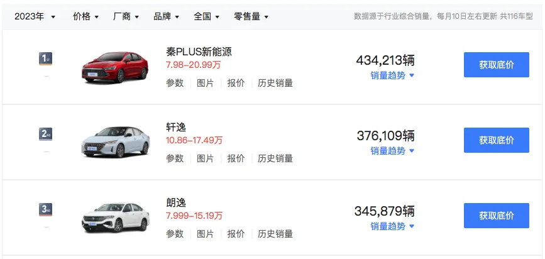Screen dimensions: 545x259
Task: Expand 销量趋势 for 秦PLUS新能源
Action: 392,75
